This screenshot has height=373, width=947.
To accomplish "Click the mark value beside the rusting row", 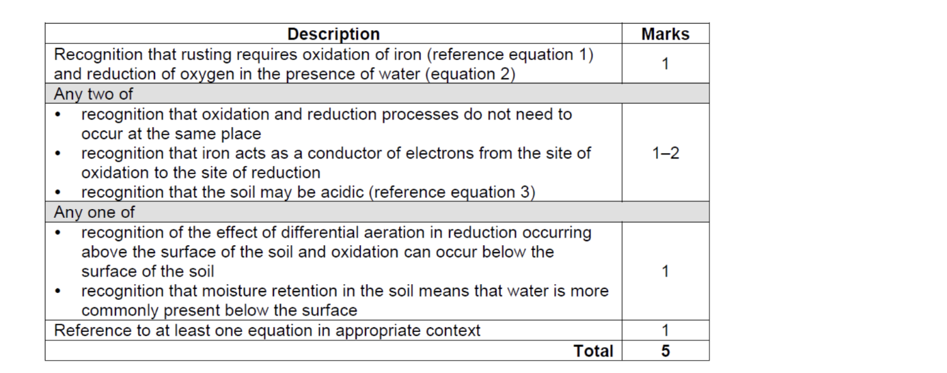I will tap(665, 64).
